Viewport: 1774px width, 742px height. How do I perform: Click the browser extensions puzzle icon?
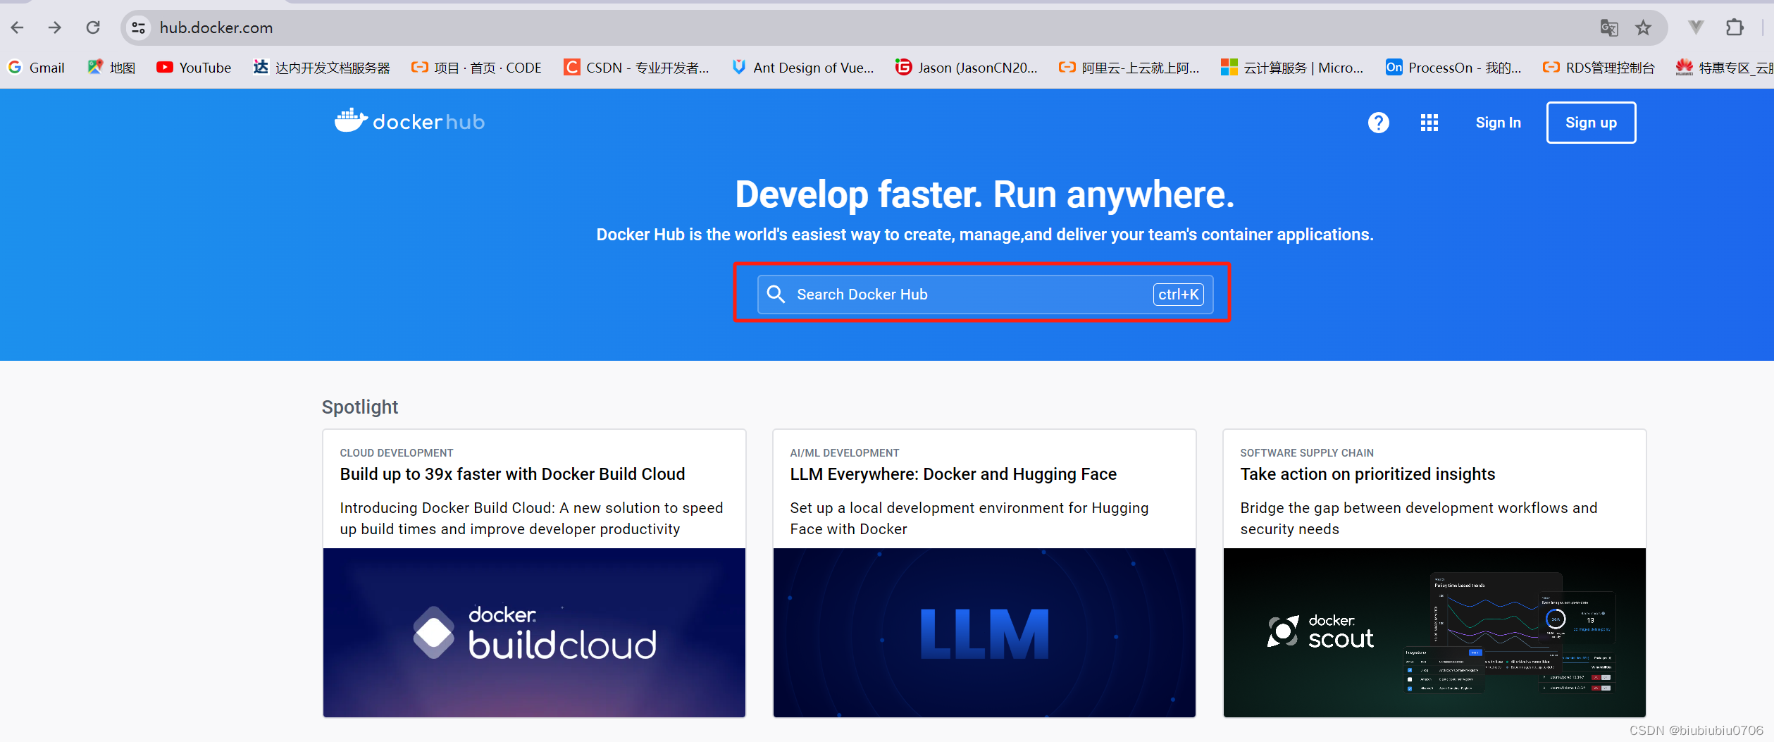(1735, 27)
